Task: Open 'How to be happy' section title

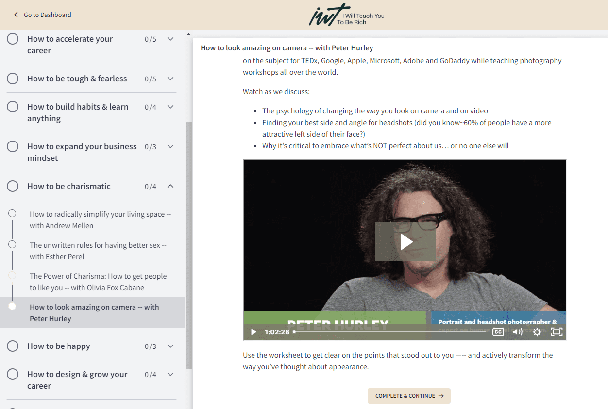Action: (x=59, y=346)
